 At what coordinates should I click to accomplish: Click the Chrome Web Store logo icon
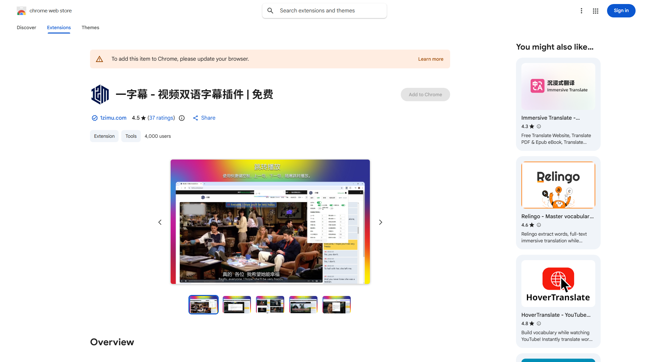(x=21, y=11)
